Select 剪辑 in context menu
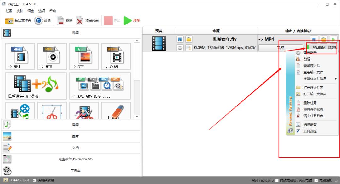The image size is (340, 184). [316, 59]
